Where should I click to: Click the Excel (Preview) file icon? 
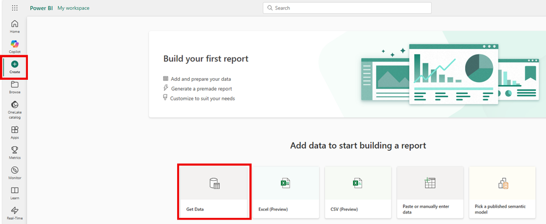coord(285,183)
